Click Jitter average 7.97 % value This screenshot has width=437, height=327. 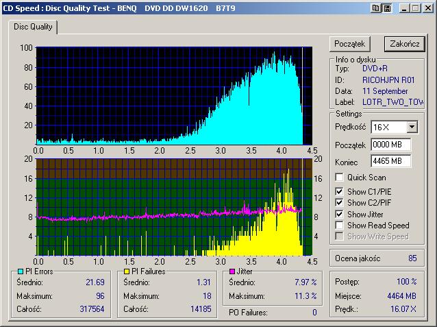pos(305,282)
